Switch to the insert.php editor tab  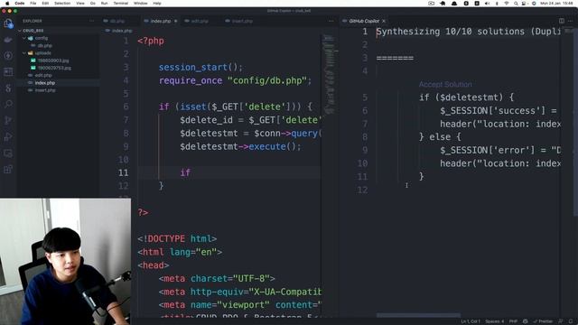[x=242, y=21]
